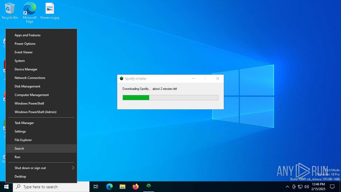Screen dimensions: 341x192
Task: Click the meet now tray icon
Action: 294,187
